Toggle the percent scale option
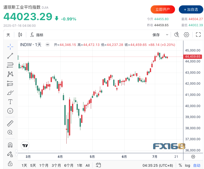 click(180, 165)
